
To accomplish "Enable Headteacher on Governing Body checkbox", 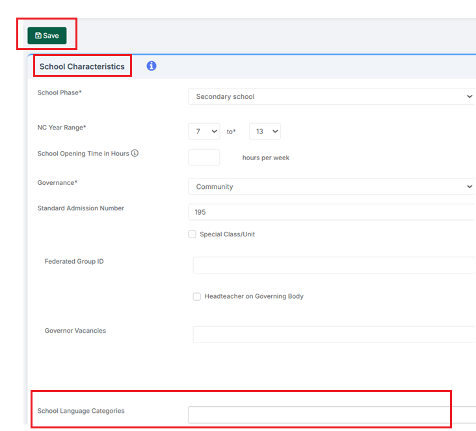I will pos(197,297).
